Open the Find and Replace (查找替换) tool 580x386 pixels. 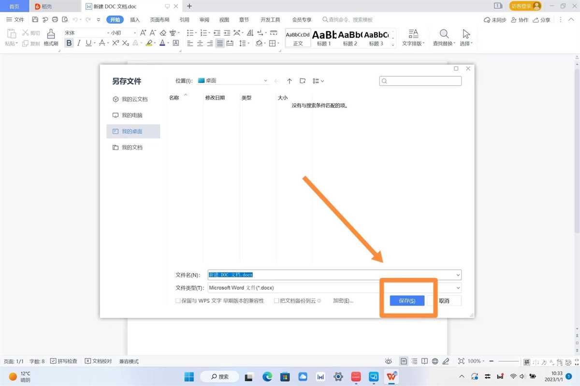tap(444, 37)
